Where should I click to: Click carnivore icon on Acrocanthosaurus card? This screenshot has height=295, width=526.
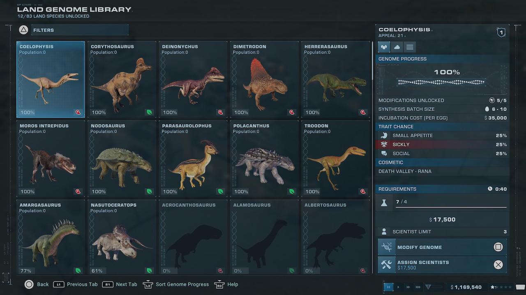[x=221, y=271]
